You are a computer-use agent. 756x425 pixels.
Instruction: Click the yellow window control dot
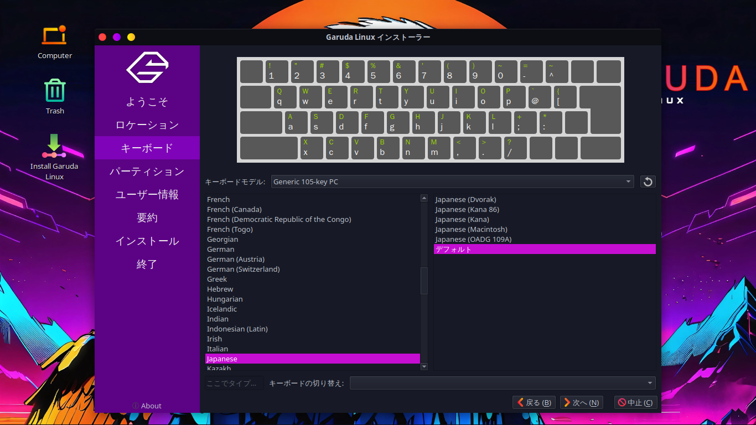click(x=131, y=37)
